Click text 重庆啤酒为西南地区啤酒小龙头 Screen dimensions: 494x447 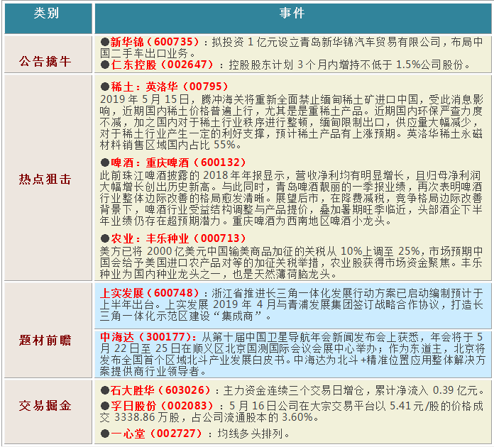[309, 221]
